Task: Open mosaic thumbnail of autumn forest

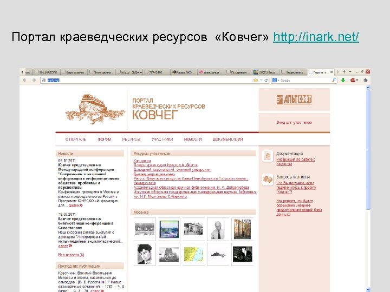Action: click(x=242, y=229)
